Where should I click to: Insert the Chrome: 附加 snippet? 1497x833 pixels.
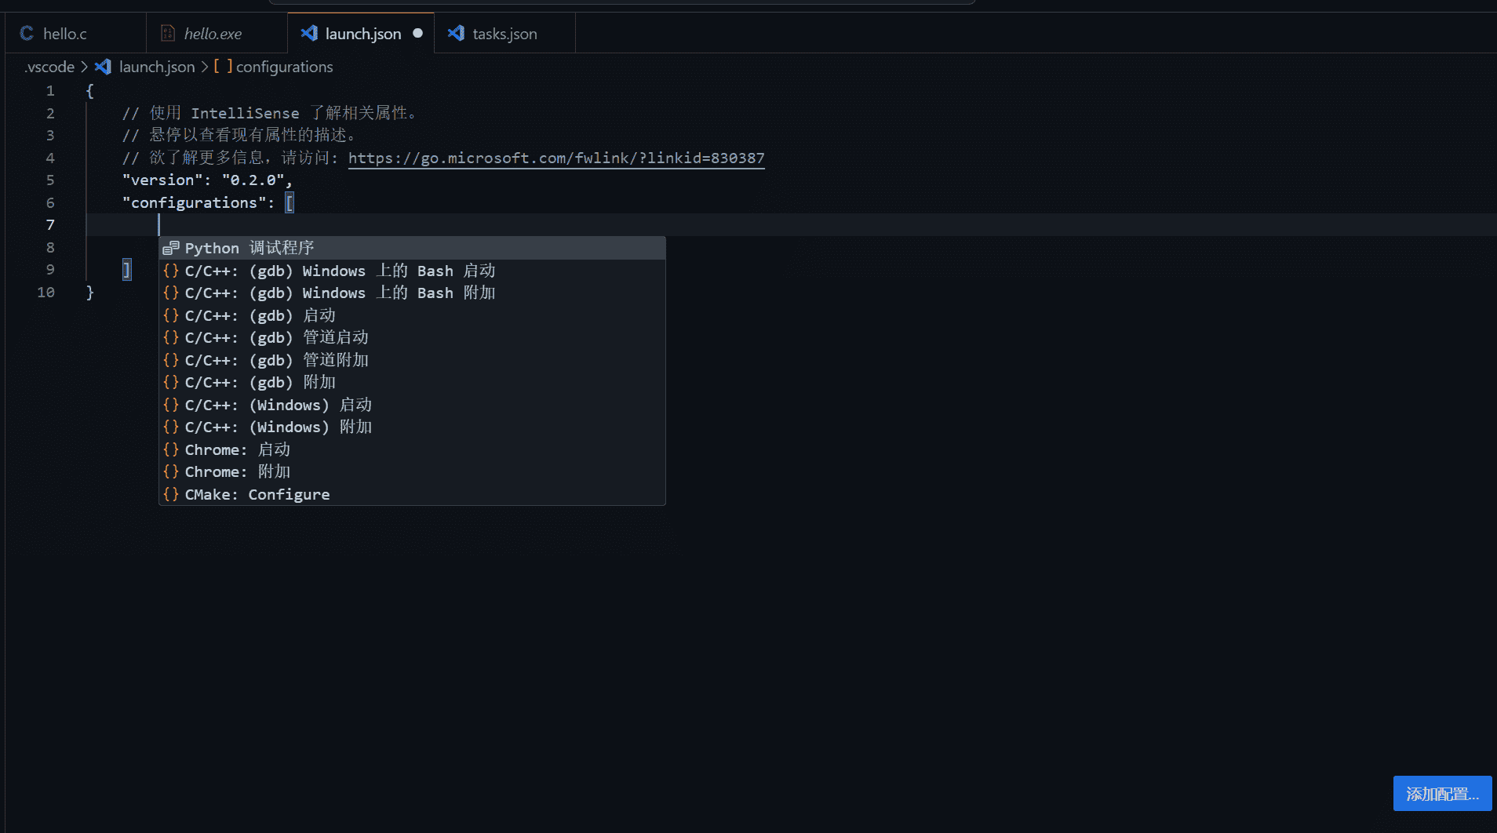(412, 471)
